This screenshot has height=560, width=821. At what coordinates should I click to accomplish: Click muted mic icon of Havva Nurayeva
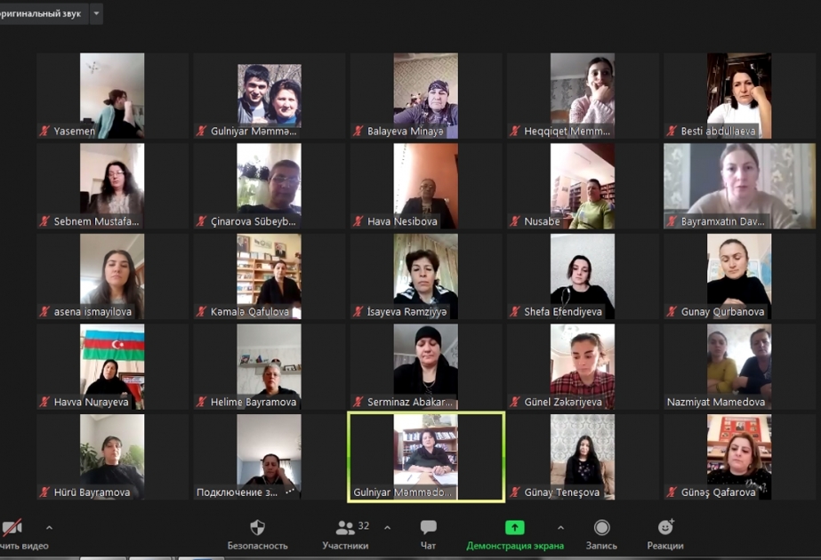45,402
